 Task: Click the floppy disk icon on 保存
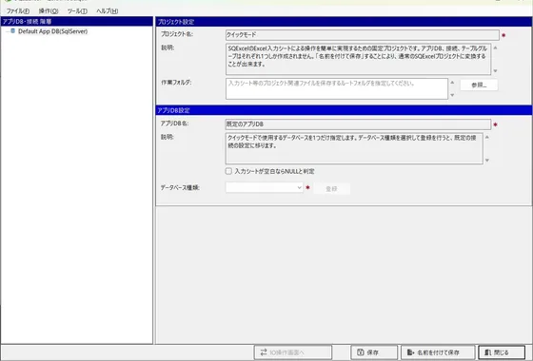[x=361, y=352]
